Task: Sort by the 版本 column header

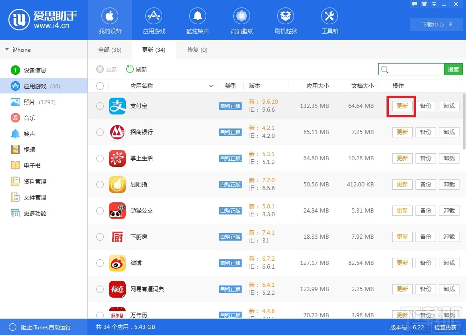Action: click(x=255, y=86)
